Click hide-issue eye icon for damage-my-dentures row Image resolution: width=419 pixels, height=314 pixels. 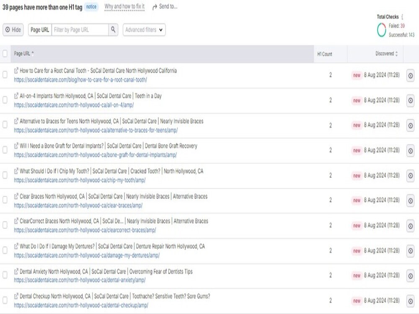(411, 251)
